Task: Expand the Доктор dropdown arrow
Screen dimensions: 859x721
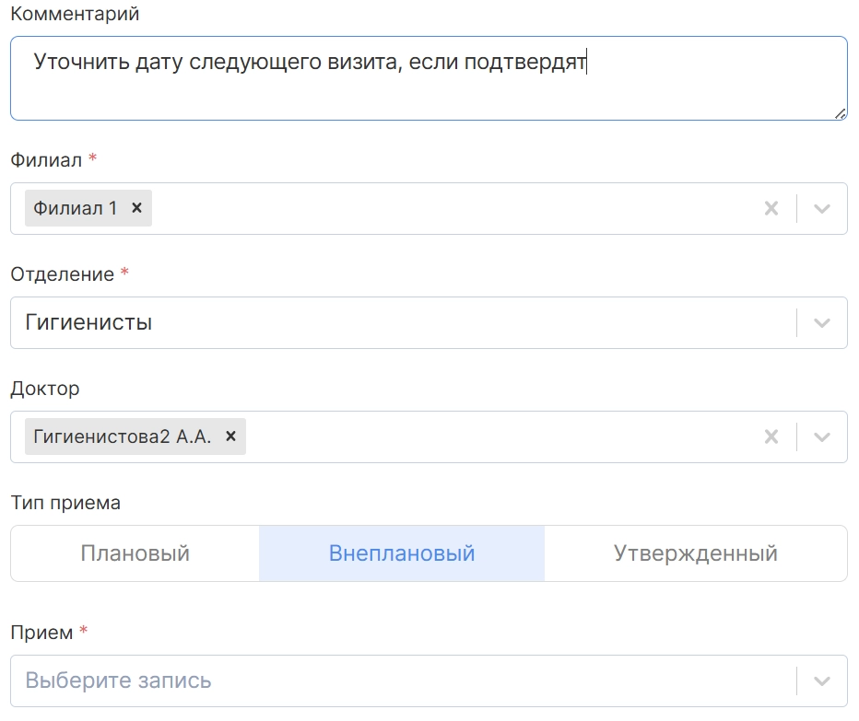Action: 822,436
